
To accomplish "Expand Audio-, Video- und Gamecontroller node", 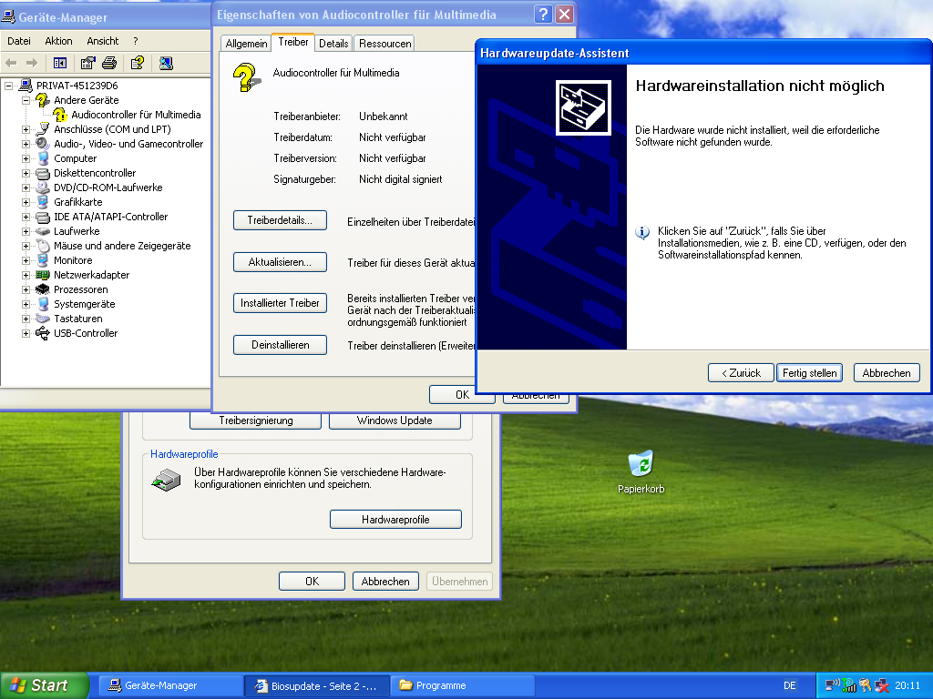I will click(x=26, y=144).
